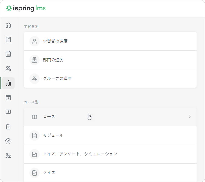Click the コース book icon

[34, 117]
